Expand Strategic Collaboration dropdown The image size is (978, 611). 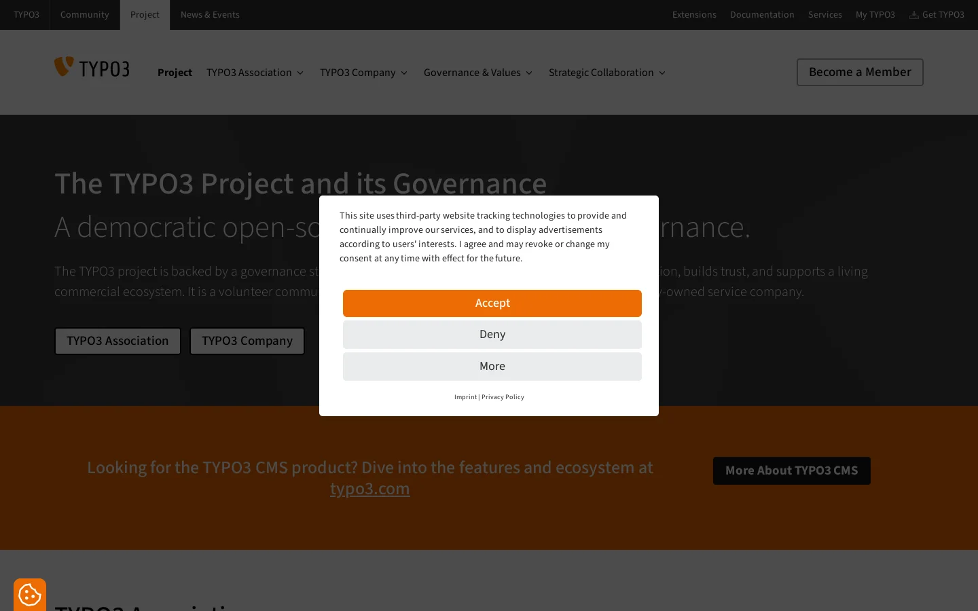(607, 73)
